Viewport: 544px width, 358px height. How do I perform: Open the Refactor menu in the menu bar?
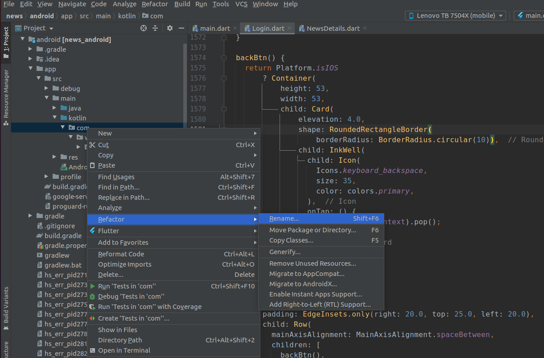(156, 4)
